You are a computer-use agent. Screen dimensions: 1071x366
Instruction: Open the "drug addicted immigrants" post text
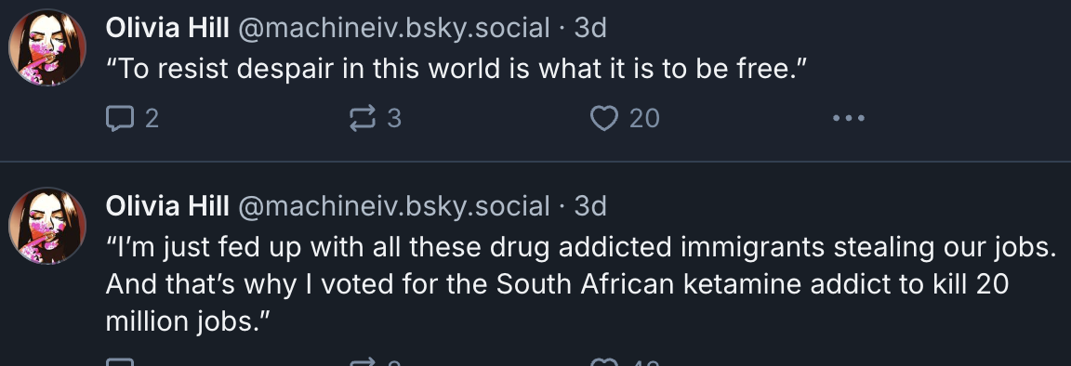point(581,284)
